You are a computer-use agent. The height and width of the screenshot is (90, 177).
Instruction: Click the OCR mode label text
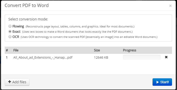pos(16,37)
